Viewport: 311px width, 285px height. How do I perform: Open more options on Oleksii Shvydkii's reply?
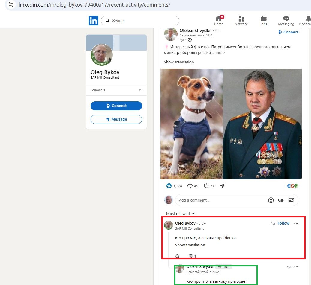[x=296, y=267]
